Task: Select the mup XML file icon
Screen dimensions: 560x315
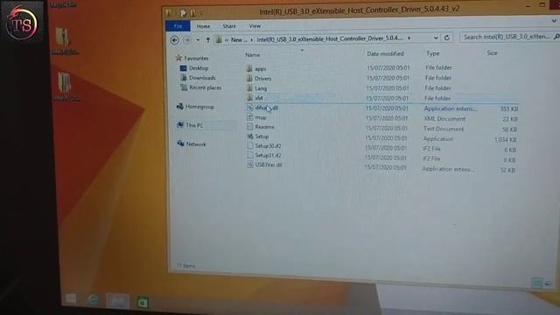Action: 250,117
